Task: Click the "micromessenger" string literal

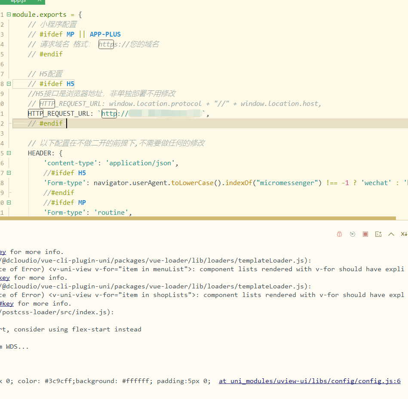Action: click(x=287, y=183)
